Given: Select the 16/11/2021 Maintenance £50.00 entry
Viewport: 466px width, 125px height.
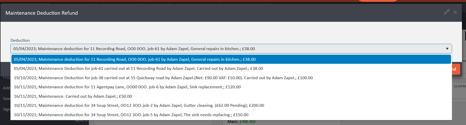Looking at the screenshot, I should (x=73, y=96).
